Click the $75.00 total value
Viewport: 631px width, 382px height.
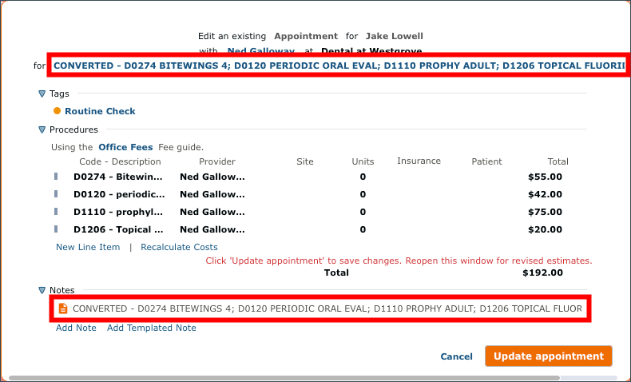click(545, 212)
